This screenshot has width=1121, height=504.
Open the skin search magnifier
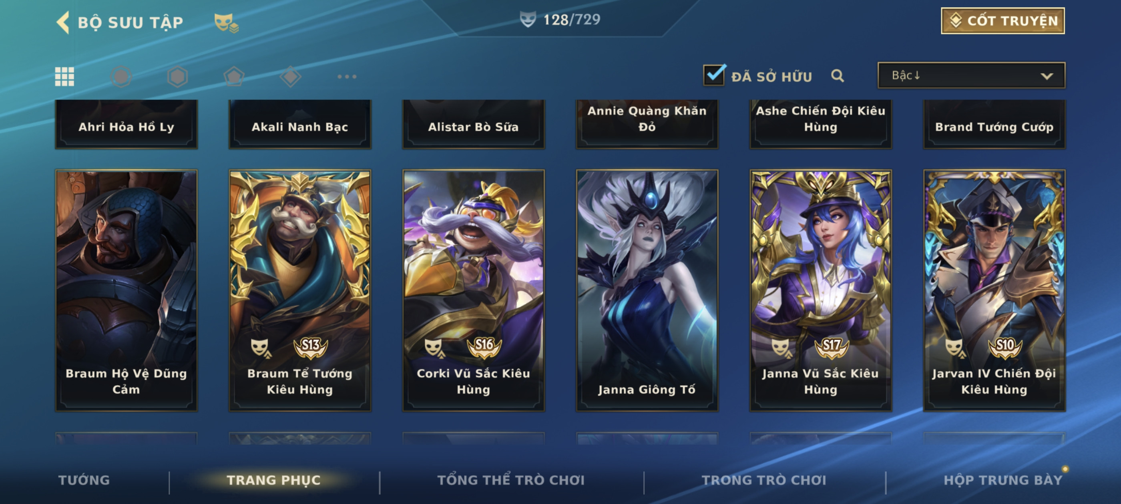837,76
